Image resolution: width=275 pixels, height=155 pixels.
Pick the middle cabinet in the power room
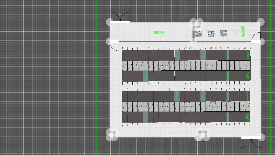[211, 34]
